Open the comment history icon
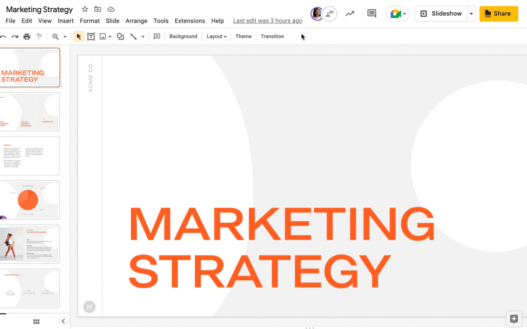This screenshot has width=527, height=329. [372, 14]
